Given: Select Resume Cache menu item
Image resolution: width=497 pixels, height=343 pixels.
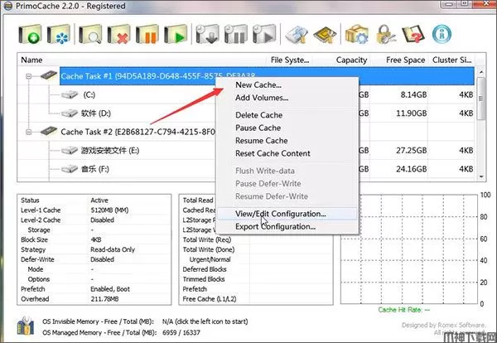Looking at the screenshot, I should tap(262, 141).
